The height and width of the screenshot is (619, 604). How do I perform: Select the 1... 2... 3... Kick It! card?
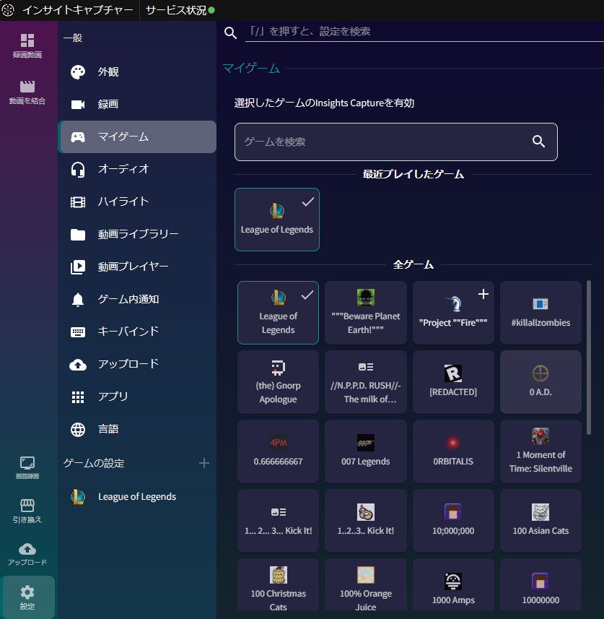(278, 521)
